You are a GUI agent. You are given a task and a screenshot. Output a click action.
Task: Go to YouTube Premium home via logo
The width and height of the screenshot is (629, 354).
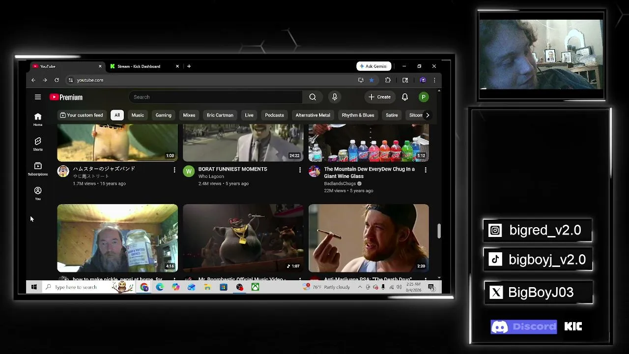click(66, 97)
